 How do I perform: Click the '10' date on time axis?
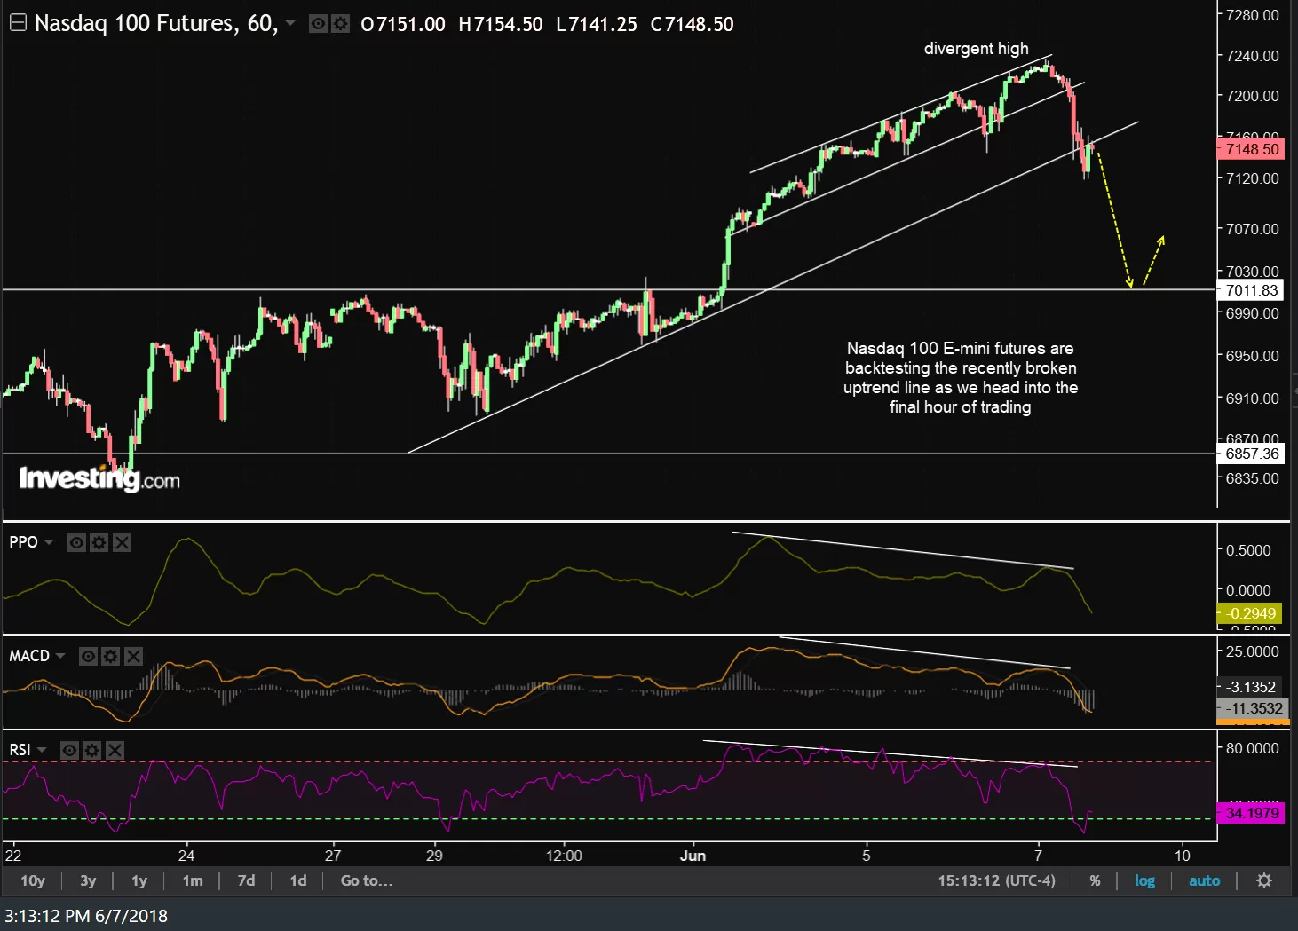(x=1183, y=856)
